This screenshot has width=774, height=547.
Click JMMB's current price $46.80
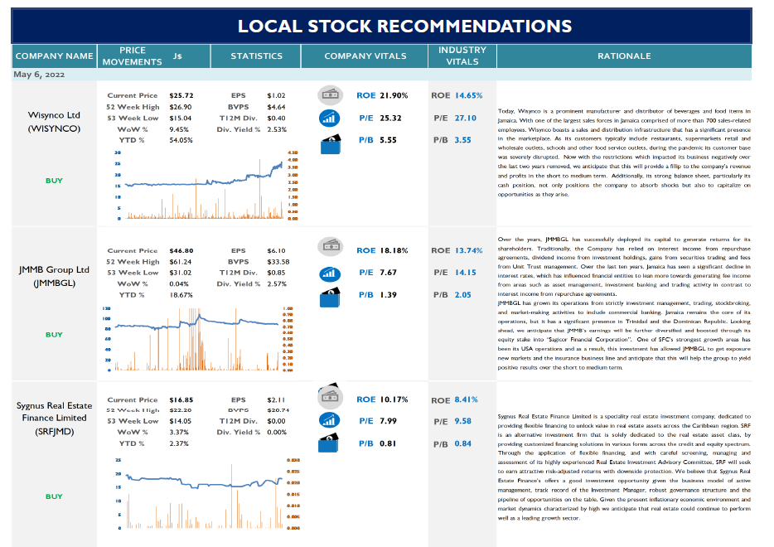click(x=181, y=251)
